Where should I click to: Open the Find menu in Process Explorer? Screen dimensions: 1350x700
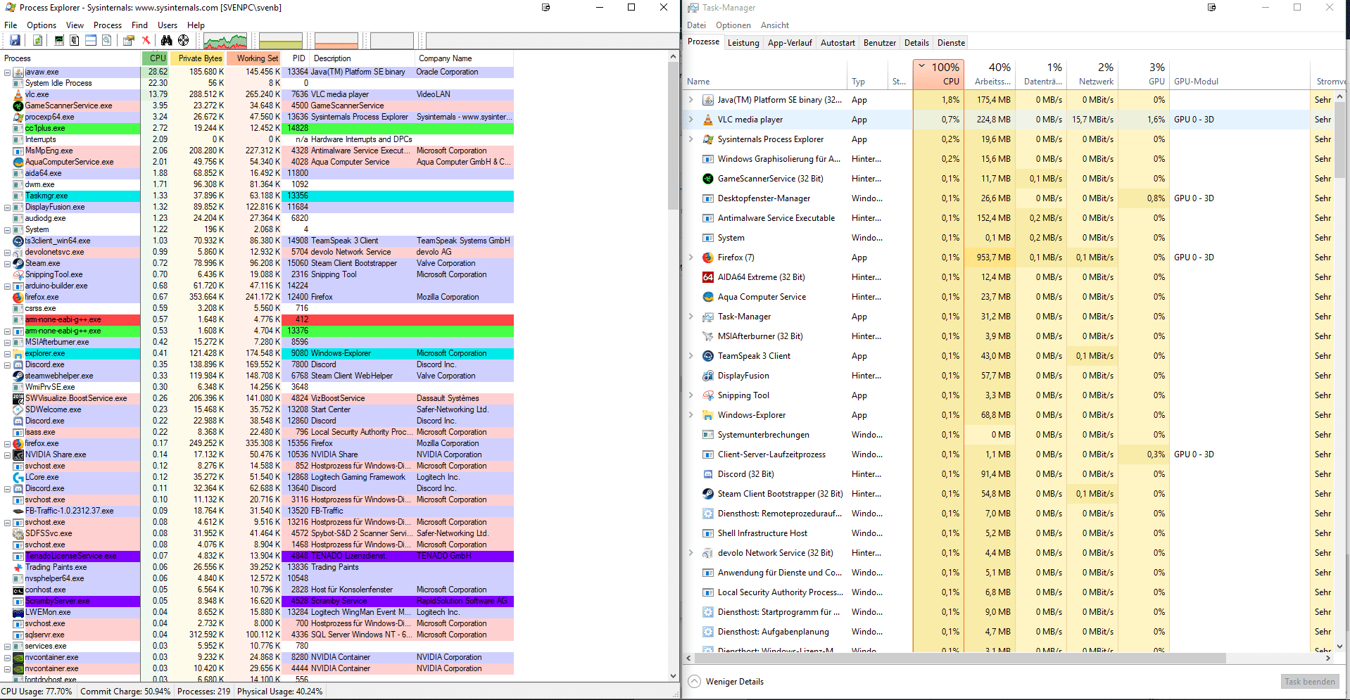click(139, 25)
